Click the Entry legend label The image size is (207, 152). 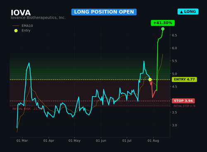26,31
